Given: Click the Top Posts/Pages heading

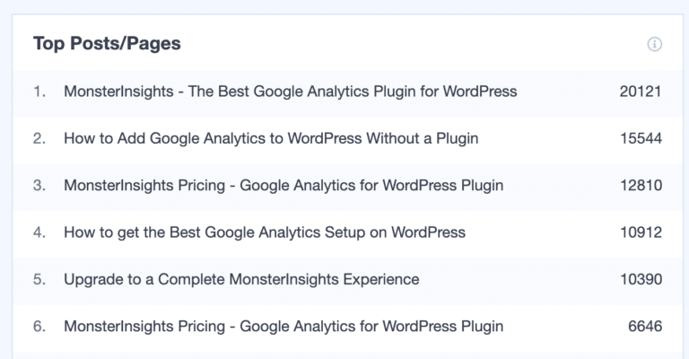Looking at the screenshot, I should pyautogui.click(x=107, y=43).
